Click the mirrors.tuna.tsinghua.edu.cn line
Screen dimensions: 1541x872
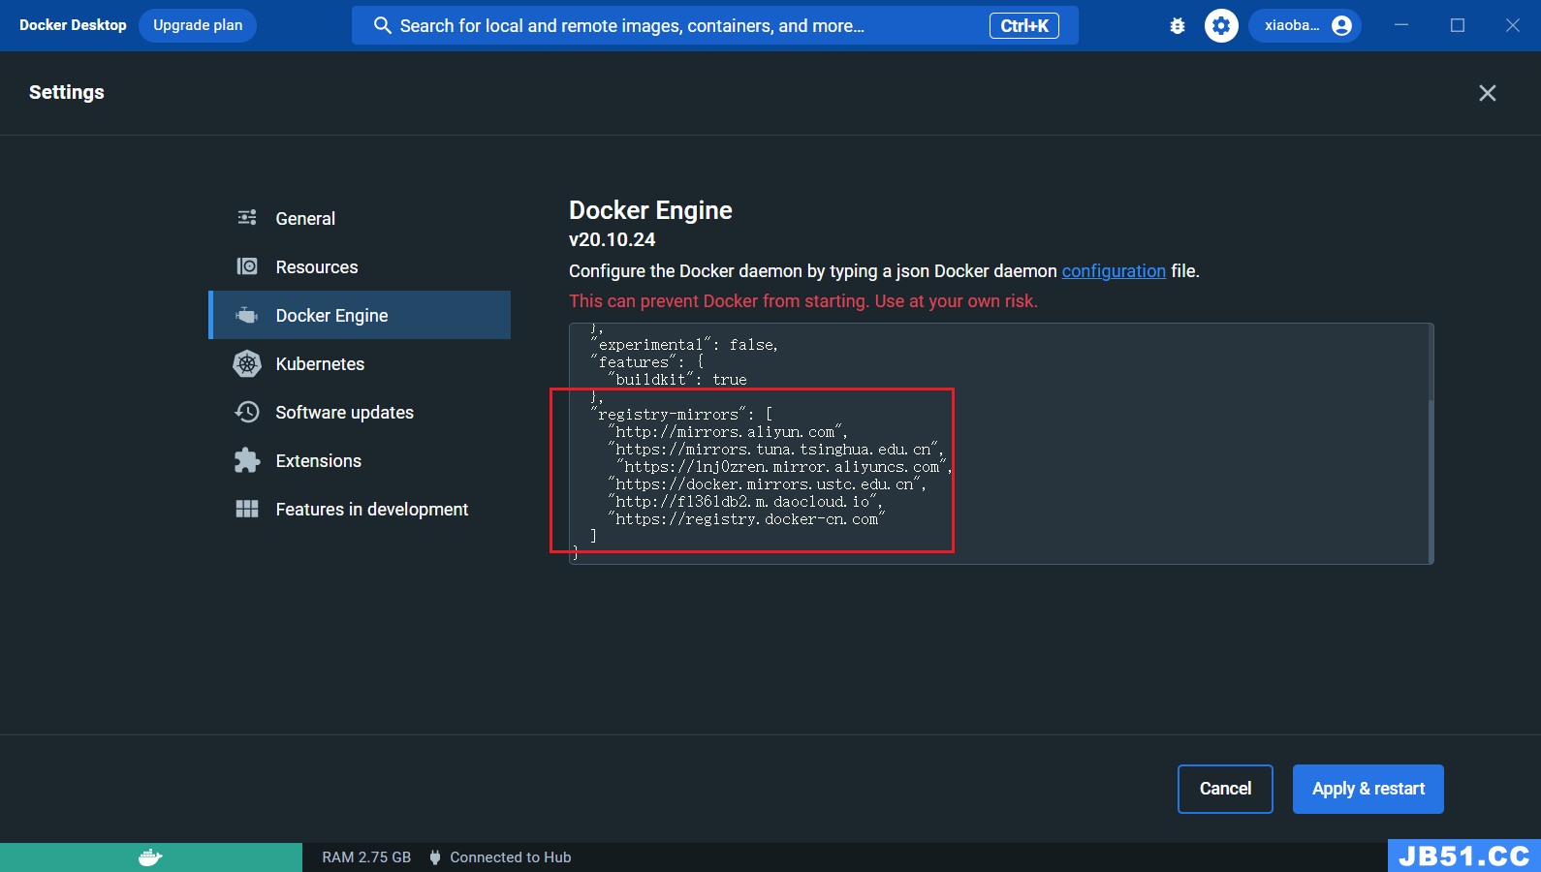(x=776, y=450)
